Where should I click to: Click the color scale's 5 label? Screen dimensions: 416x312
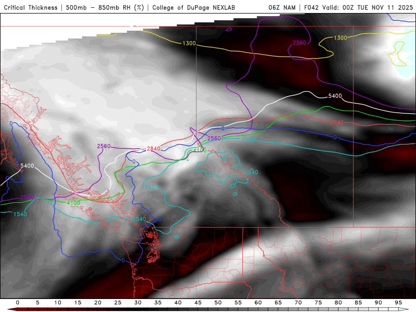coord(37,303)
